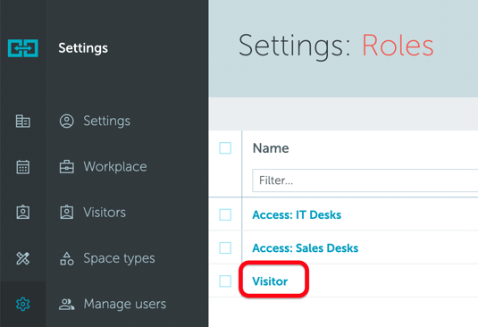Click the people icon beside Manage users
Image resolution: width=478 pixels, height=327 pixels.
point(66,304)
